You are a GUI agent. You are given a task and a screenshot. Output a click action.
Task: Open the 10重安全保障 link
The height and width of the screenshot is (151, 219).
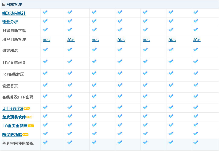(15, 126)
